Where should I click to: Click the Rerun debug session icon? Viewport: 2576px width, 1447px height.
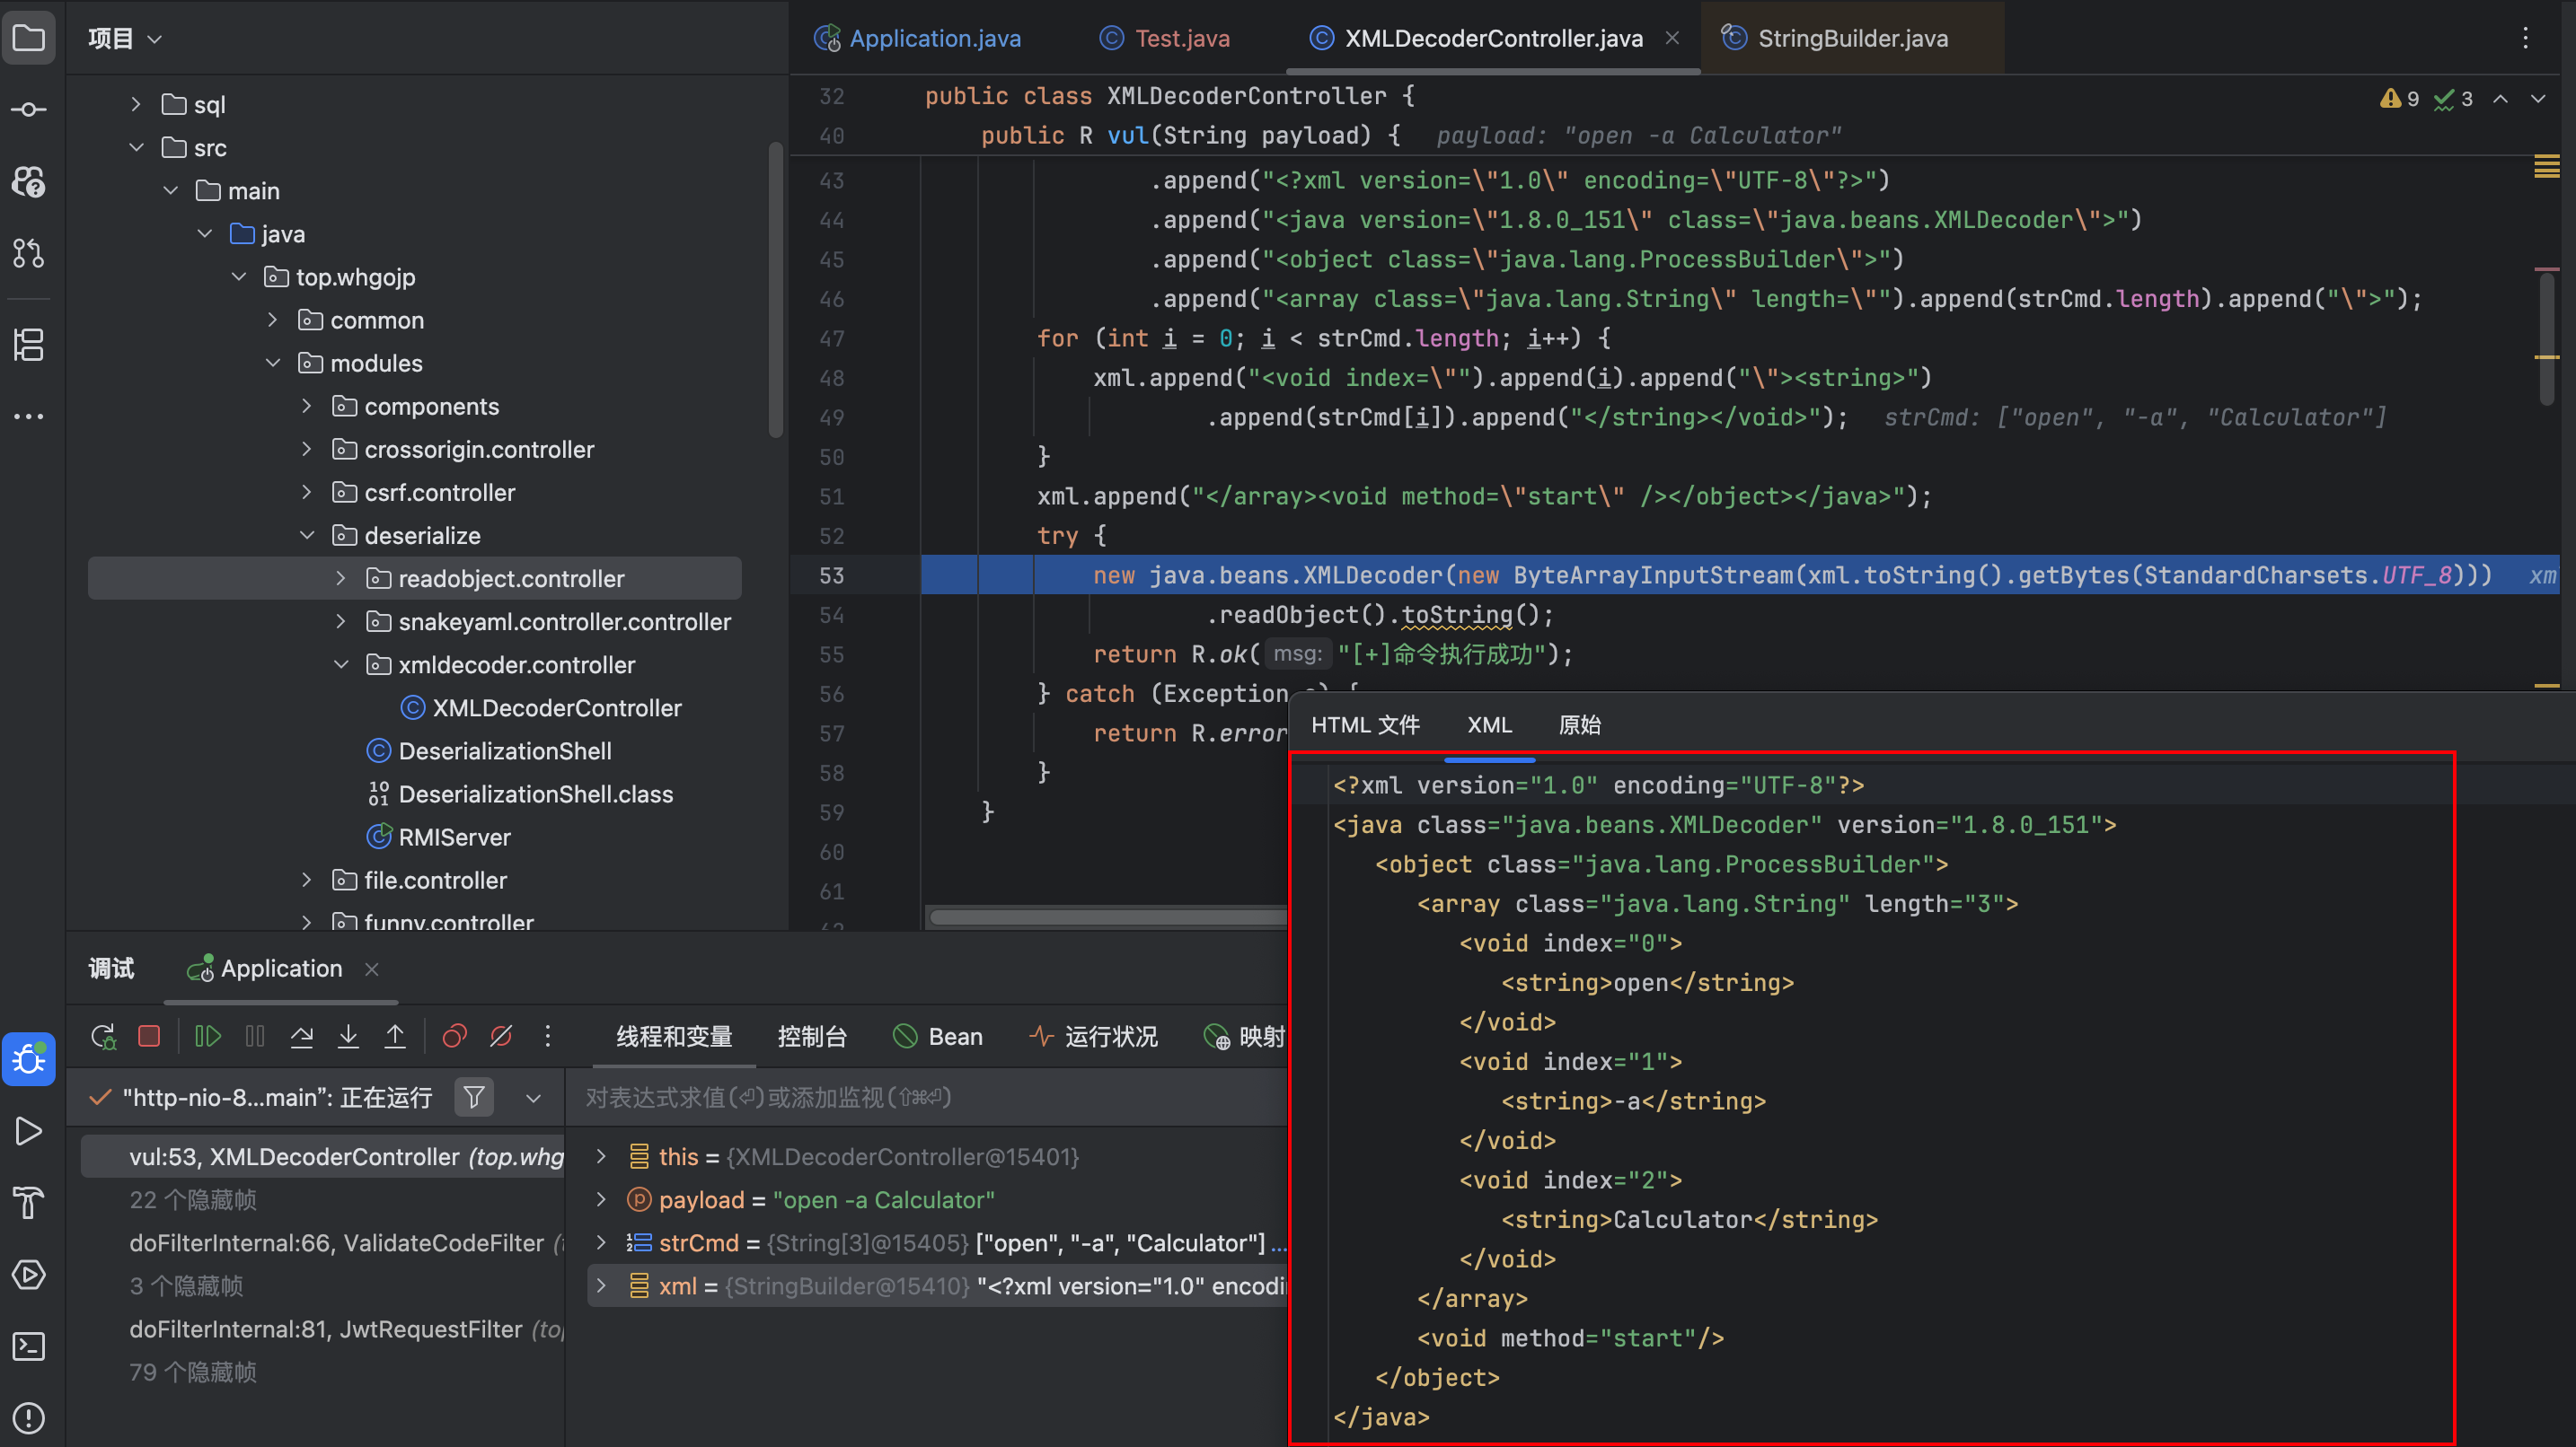(x=103, y=1036)
